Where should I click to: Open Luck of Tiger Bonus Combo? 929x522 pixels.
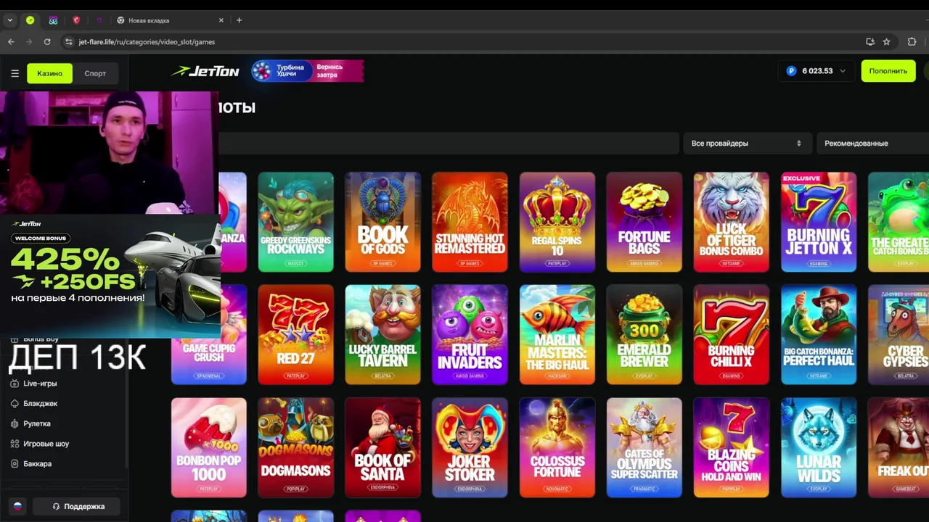(x=732, y=222)
